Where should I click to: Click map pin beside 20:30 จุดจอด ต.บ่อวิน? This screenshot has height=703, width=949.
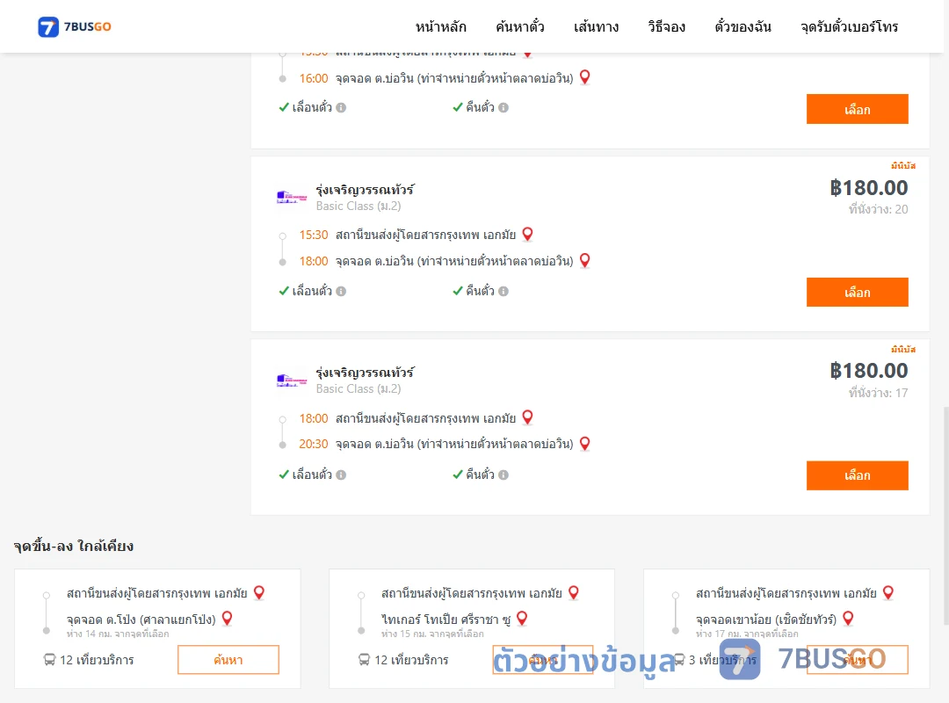point(584,443)
